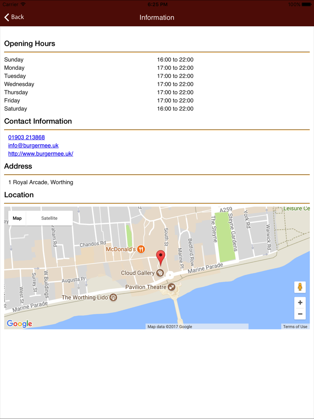Click the Pavilion Theatre map label
The image size is (314, 419).
[146, 287]
